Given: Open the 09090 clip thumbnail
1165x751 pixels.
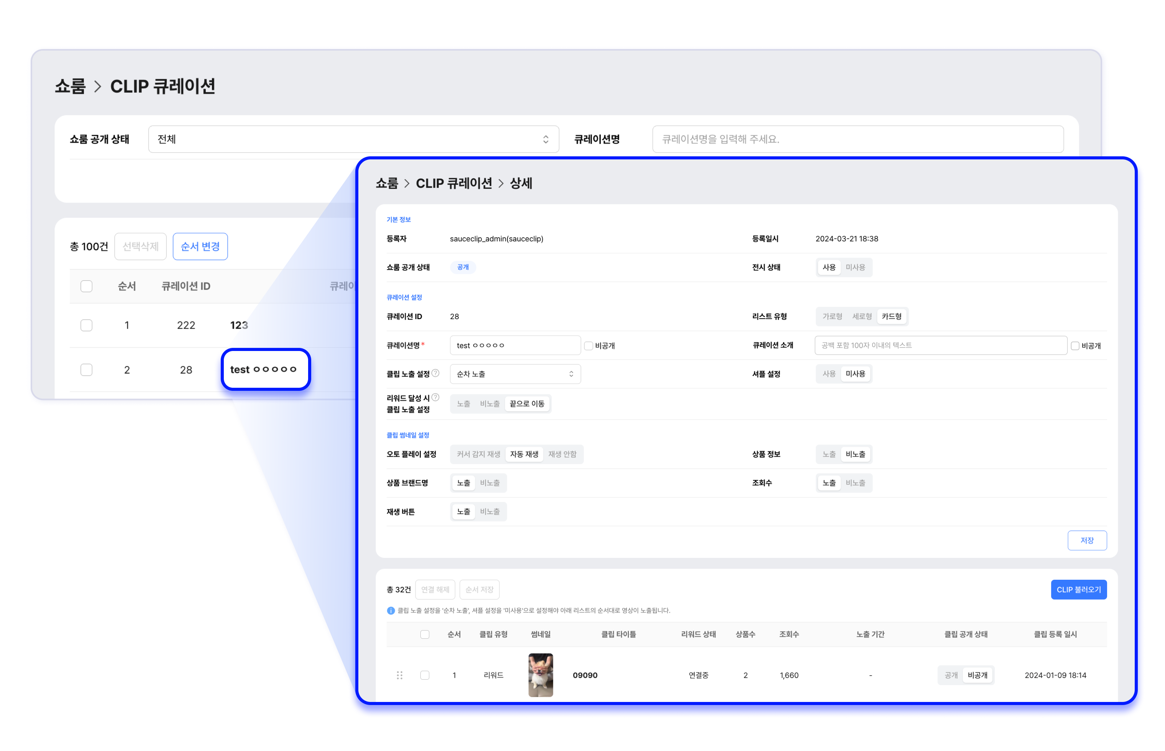Looking at the screenshot, I should 540,675.
